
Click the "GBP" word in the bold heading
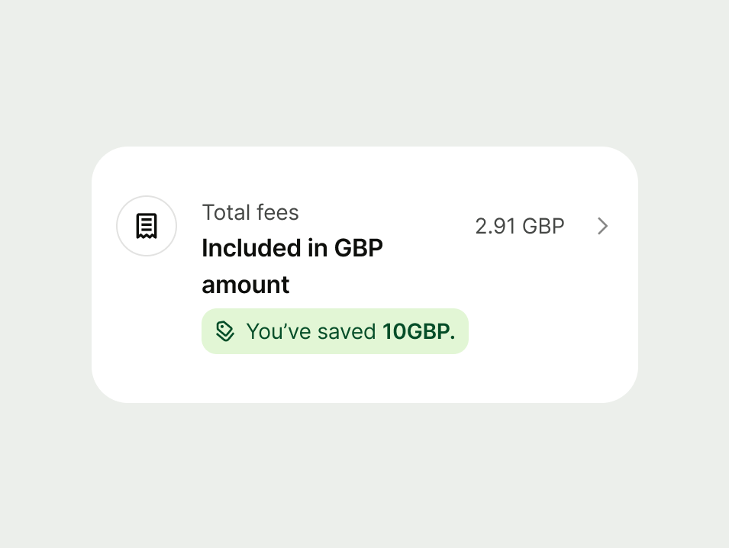click(357, 248)
